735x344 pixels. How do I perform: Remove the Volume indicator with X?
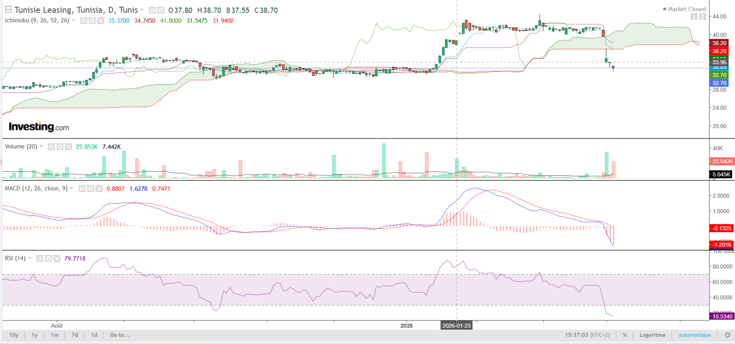click(x=68, y=147)
